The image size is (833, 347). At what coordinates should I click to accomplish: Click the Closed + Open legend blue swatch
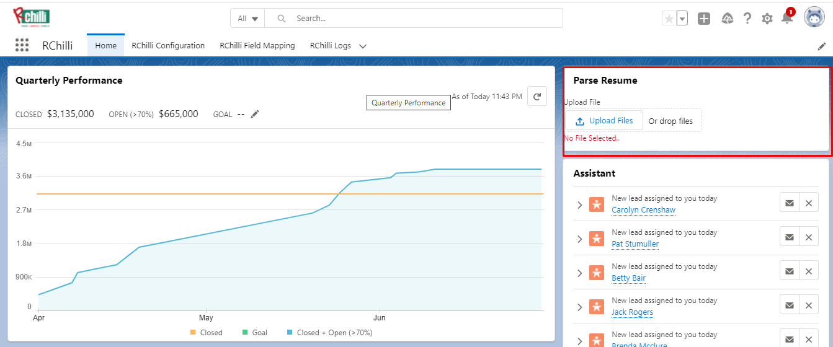290,333
